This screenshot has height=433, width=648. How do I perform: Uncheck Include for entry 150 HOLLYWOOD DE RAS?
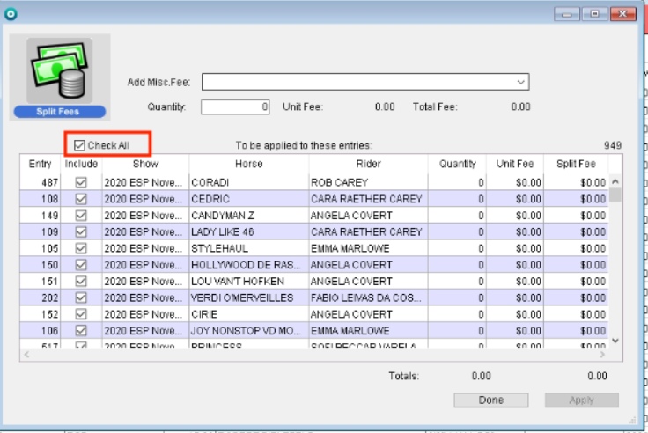coord(81,265)
